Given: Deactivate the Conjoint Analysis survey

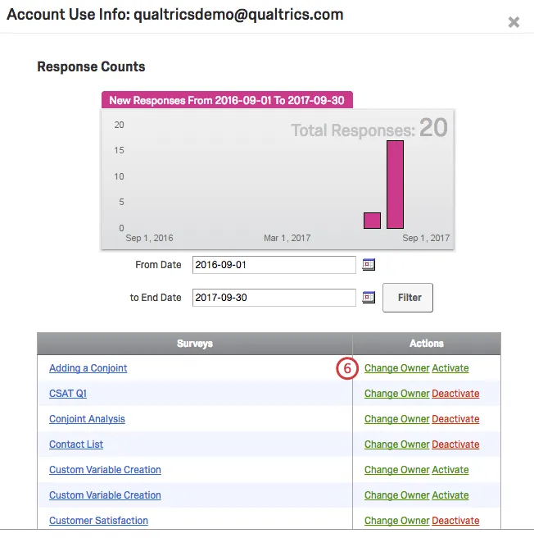Looking at the screenshot, I should point(455,419).
